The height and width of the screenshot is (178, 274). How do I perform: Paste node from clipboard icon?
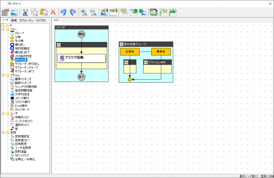coord(44,12)
